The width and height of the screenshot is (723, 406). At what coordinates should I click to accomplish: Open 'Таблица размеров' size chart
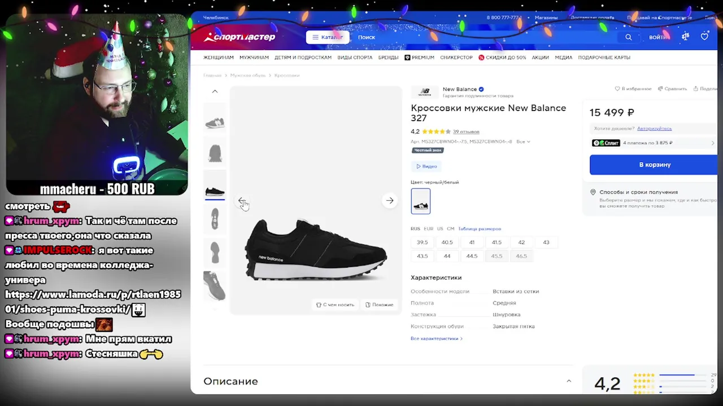(480, 229)
